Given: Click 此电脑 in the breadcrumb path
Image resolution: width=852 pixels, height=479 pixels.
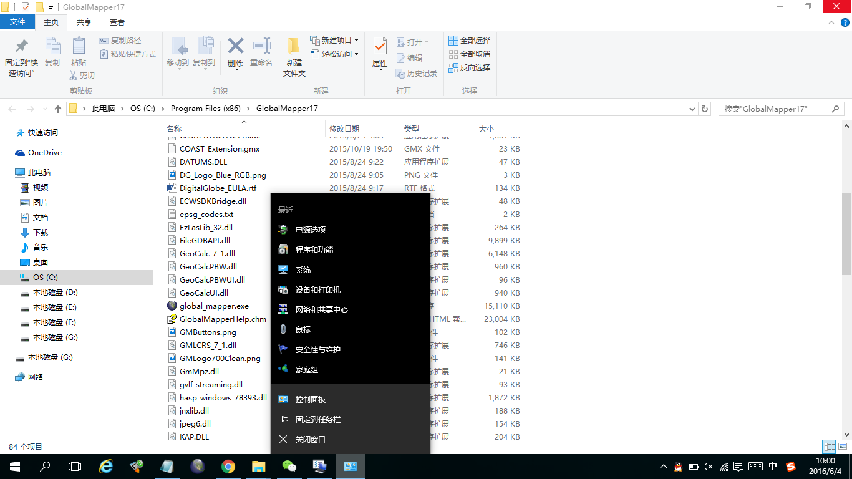Looking at the screenshot, I should tap(104, 109).
